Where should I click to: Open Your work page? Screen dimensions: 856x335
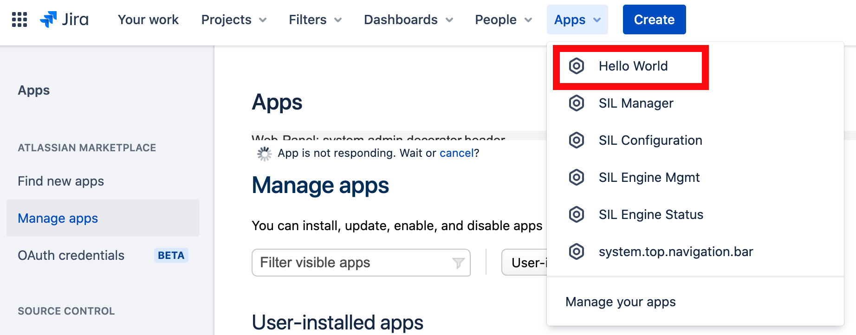click(148, 19)
